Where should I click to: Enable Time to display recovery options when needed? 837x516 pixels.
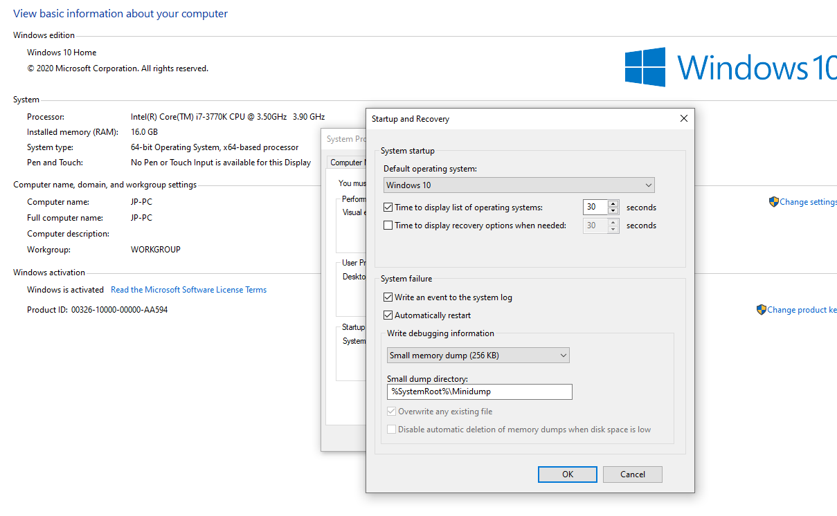tap(388, 225)
